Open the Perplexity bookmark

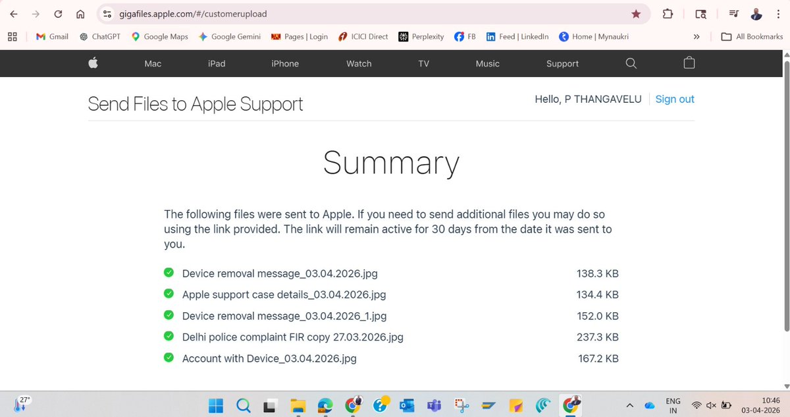(x=421, y=37)
